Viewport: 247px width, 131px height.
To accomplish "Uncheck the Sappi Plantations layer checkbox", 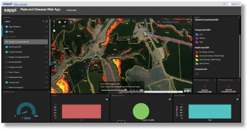I will (x=7, y=27).
